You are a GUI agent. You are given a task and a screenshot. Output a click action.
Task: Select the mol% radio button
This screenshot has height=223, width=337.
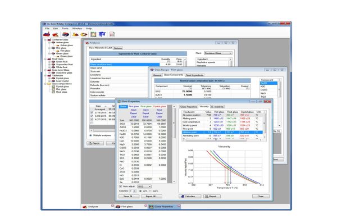tap(150, 191)
